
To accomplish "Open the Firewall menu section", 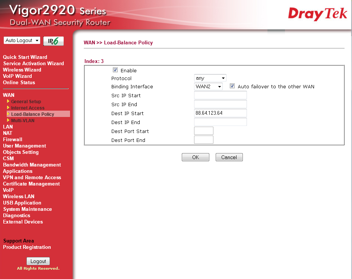I will 12,139.
